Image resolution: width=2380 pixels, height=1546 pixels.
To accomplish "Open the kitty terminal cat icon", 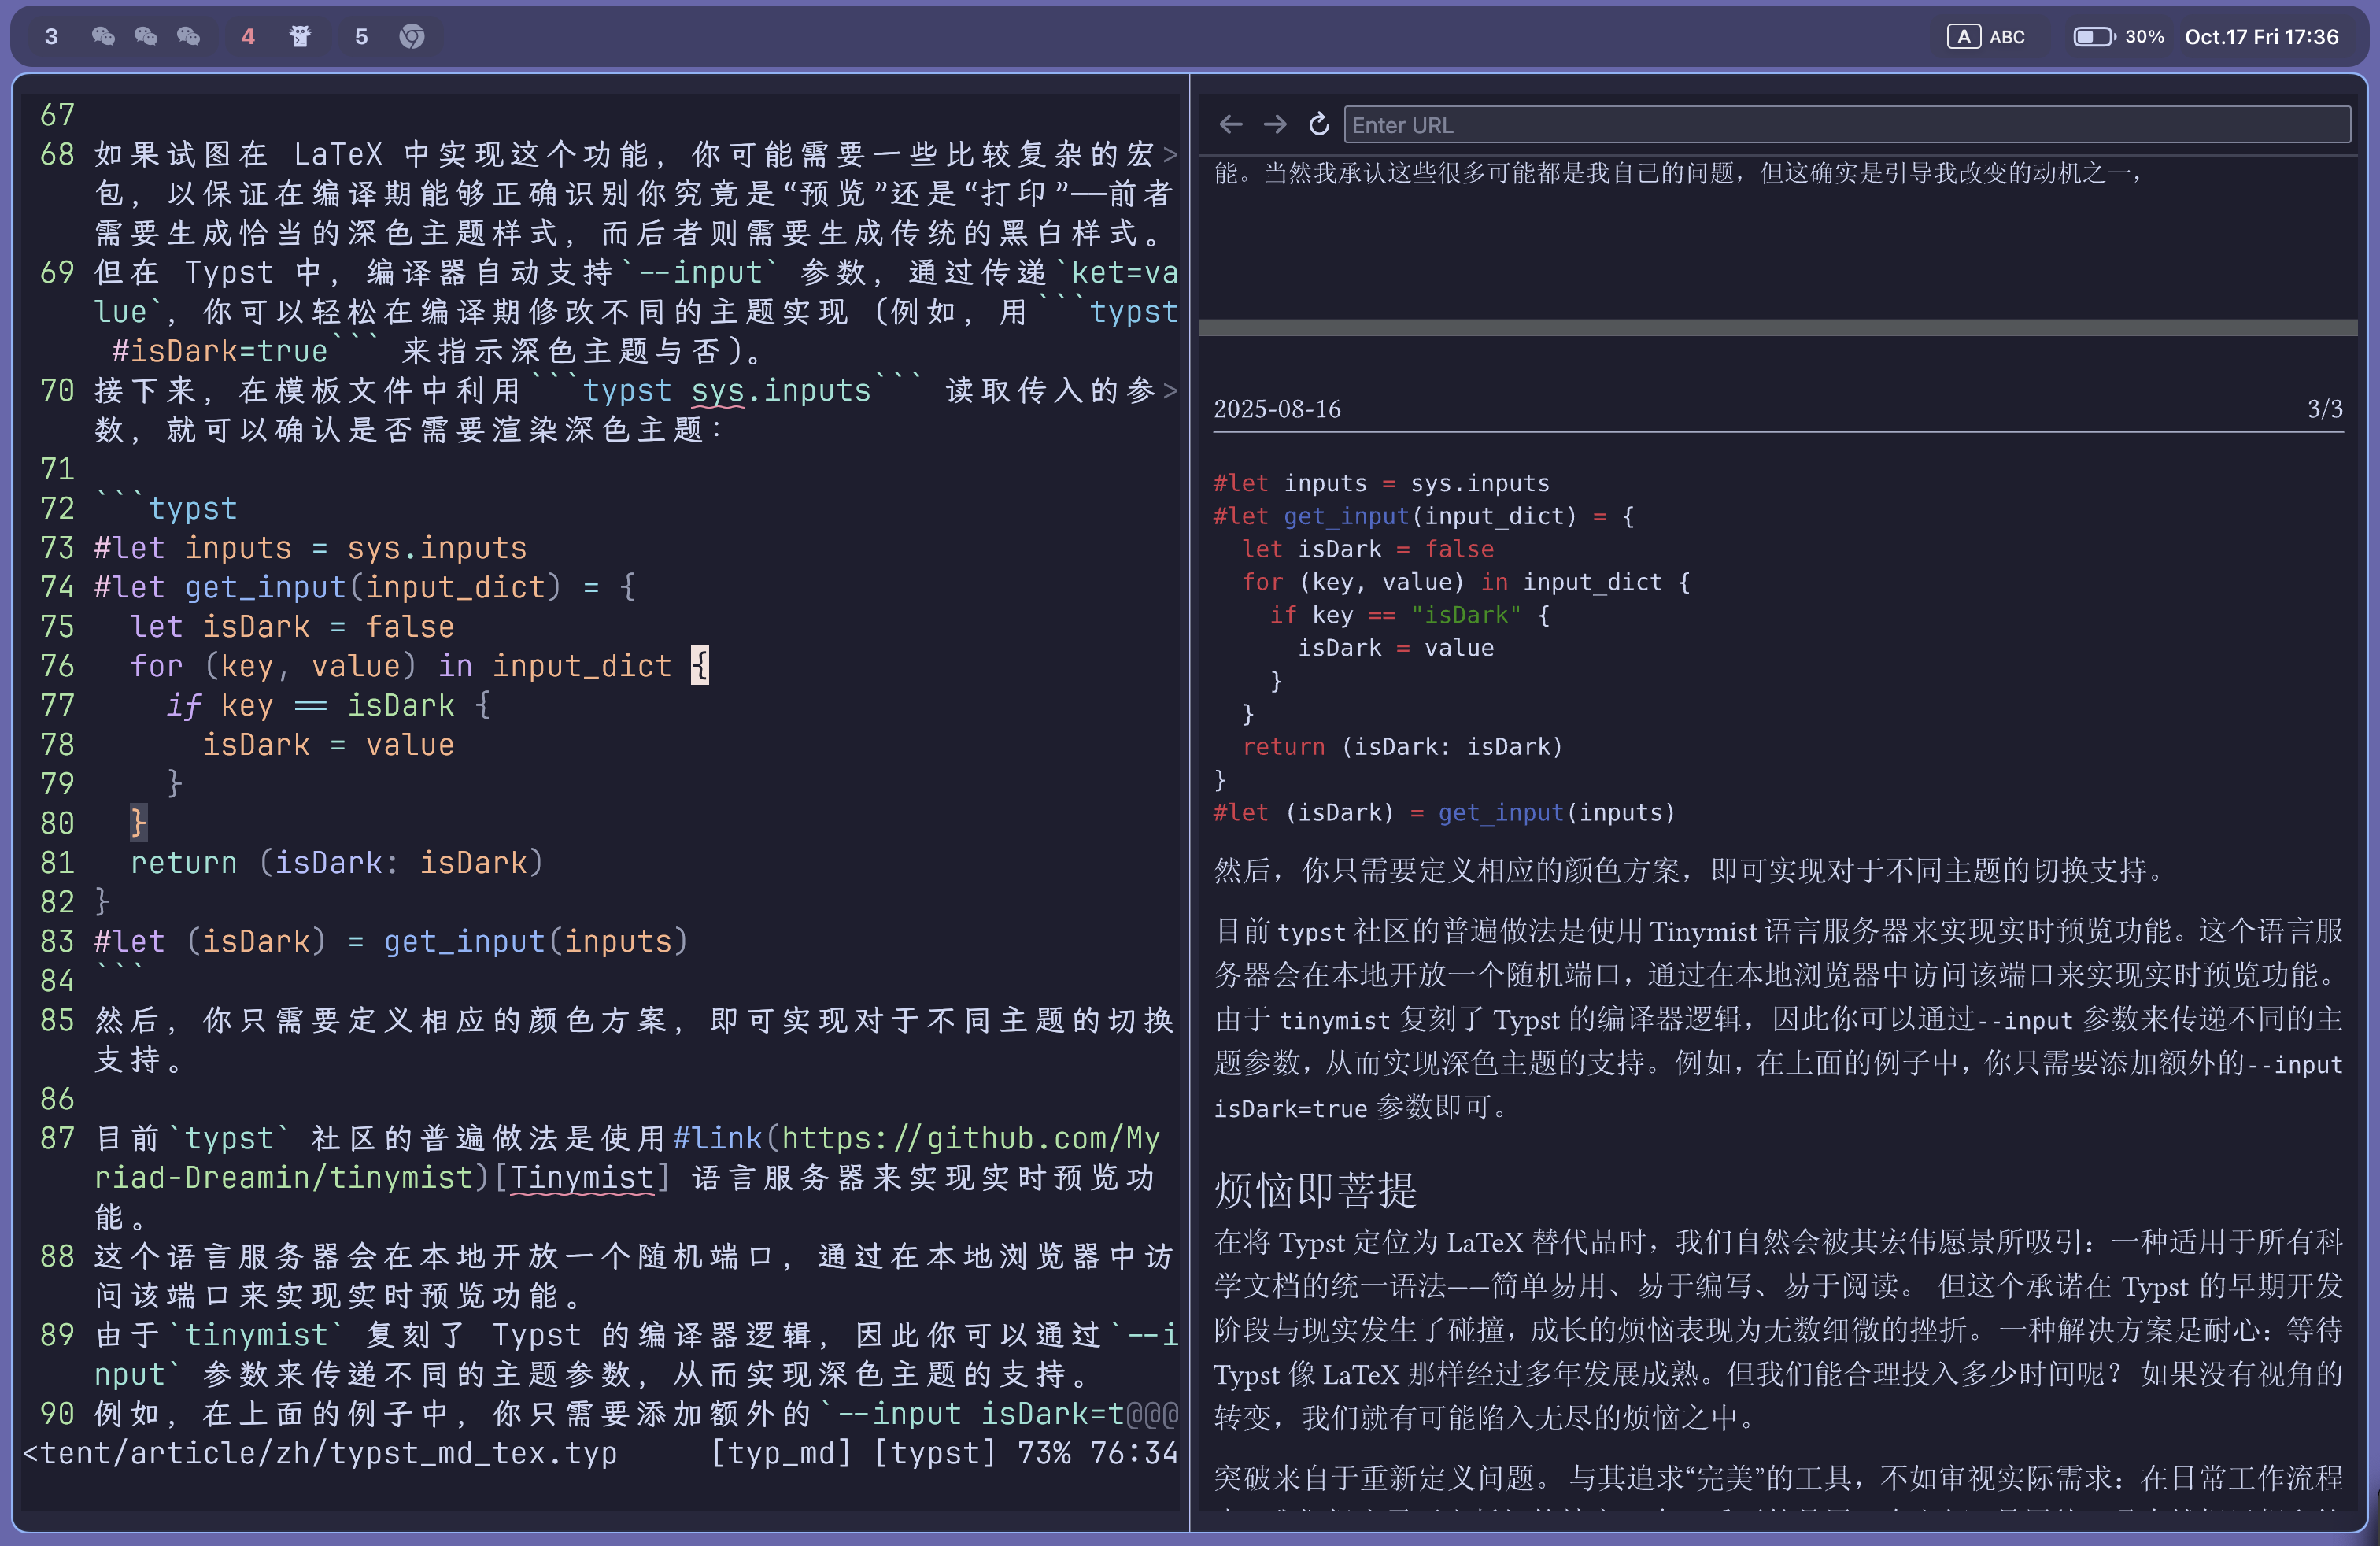I will (300, 37).
